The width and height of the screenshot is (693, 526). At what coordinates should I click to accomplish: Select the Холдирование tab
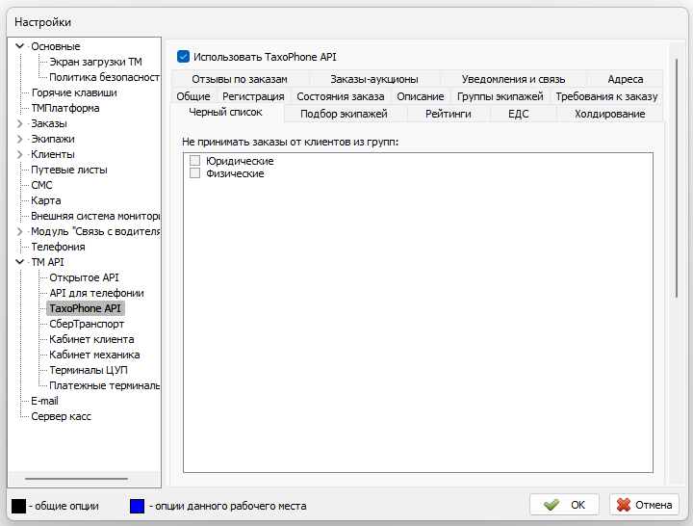point(610,114)
